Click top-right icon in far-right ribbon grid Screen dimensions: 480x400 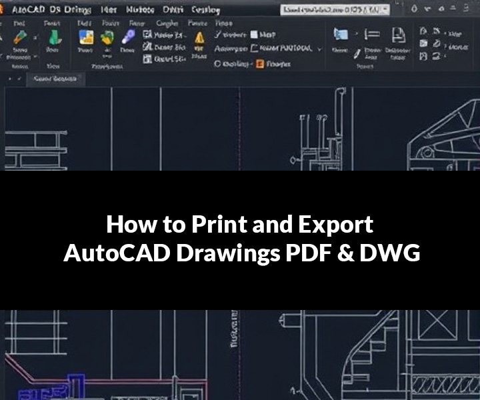coord(436,31)
